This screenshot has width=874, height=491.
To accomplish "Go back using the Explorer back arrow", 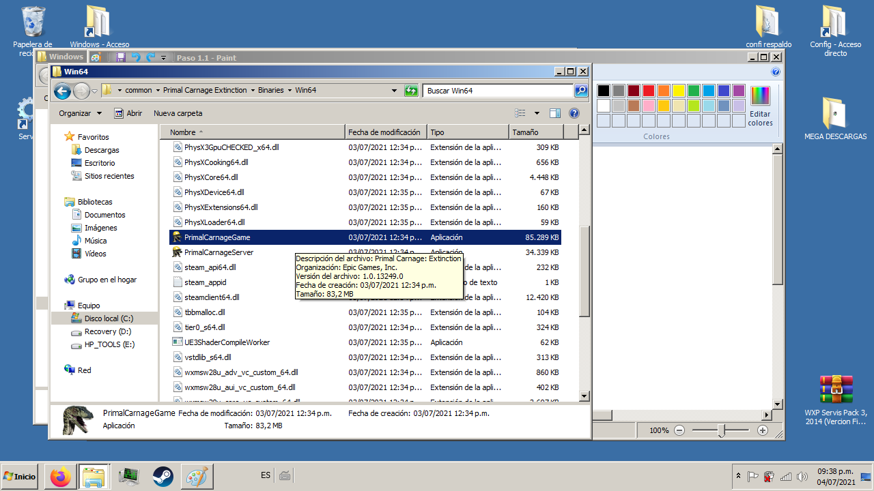I will [x=62, y=91].
